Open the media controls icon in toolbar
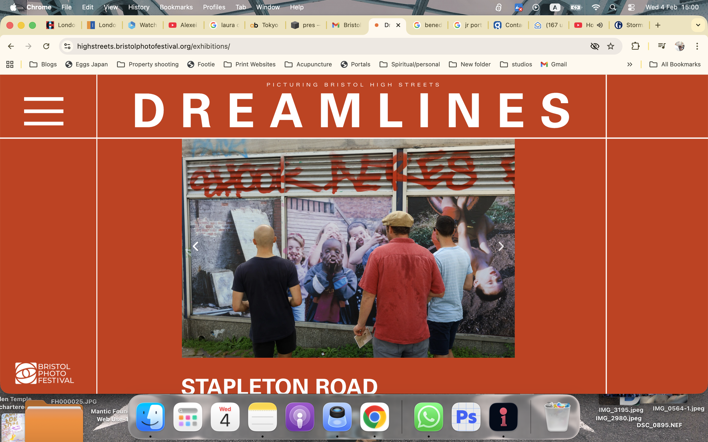This screenshot has height=442, width=708. (x=662, y=46)
